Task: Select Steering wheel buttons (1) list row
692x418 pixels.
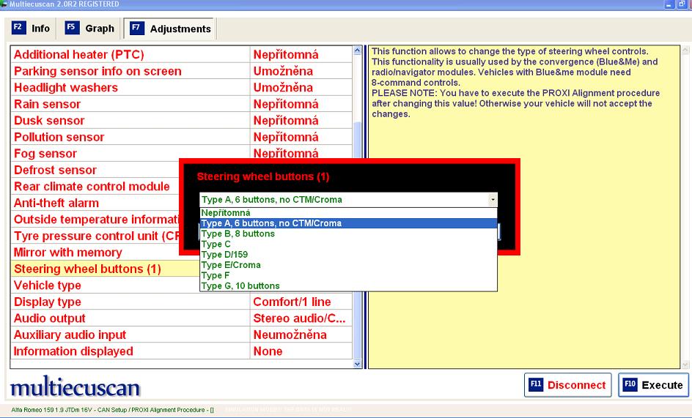Action: pos(105,269)
